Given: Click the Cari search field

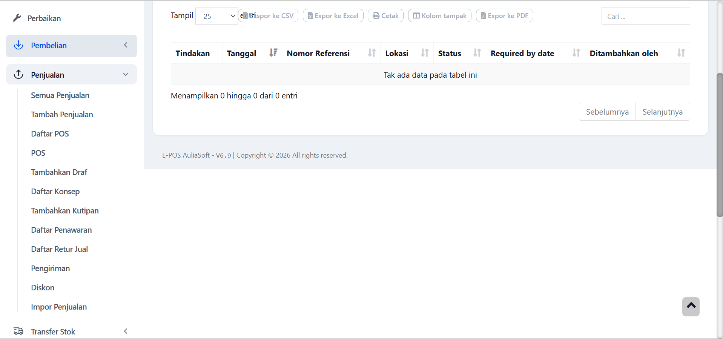Looking at the screenshot, I should click(645, 16).
